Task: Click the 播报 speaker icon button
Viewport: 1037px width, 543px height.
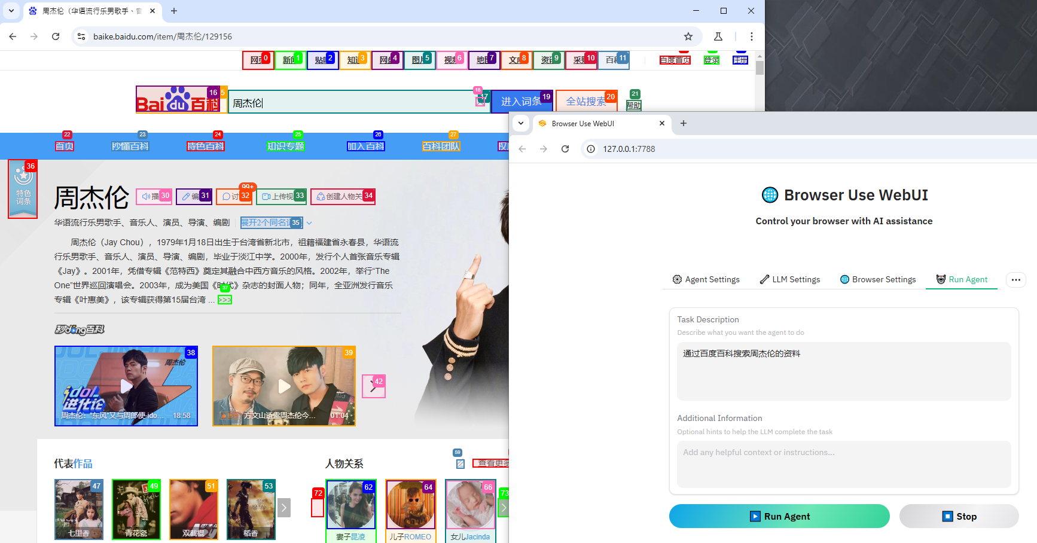Action: click(154, 196)
